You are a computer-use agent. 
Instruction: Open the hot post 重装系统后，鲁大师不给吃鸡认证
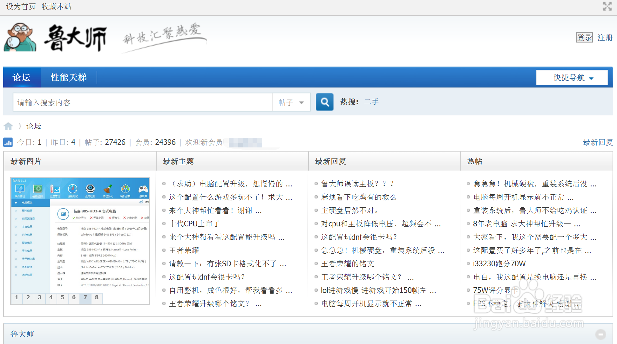click(535, 211)
